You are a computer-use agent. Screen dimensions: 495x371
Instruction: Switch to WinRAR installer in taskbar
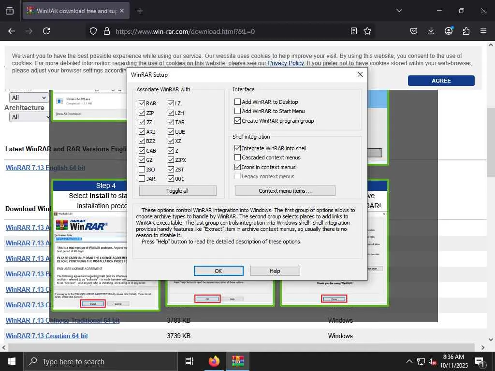point(238,361)
